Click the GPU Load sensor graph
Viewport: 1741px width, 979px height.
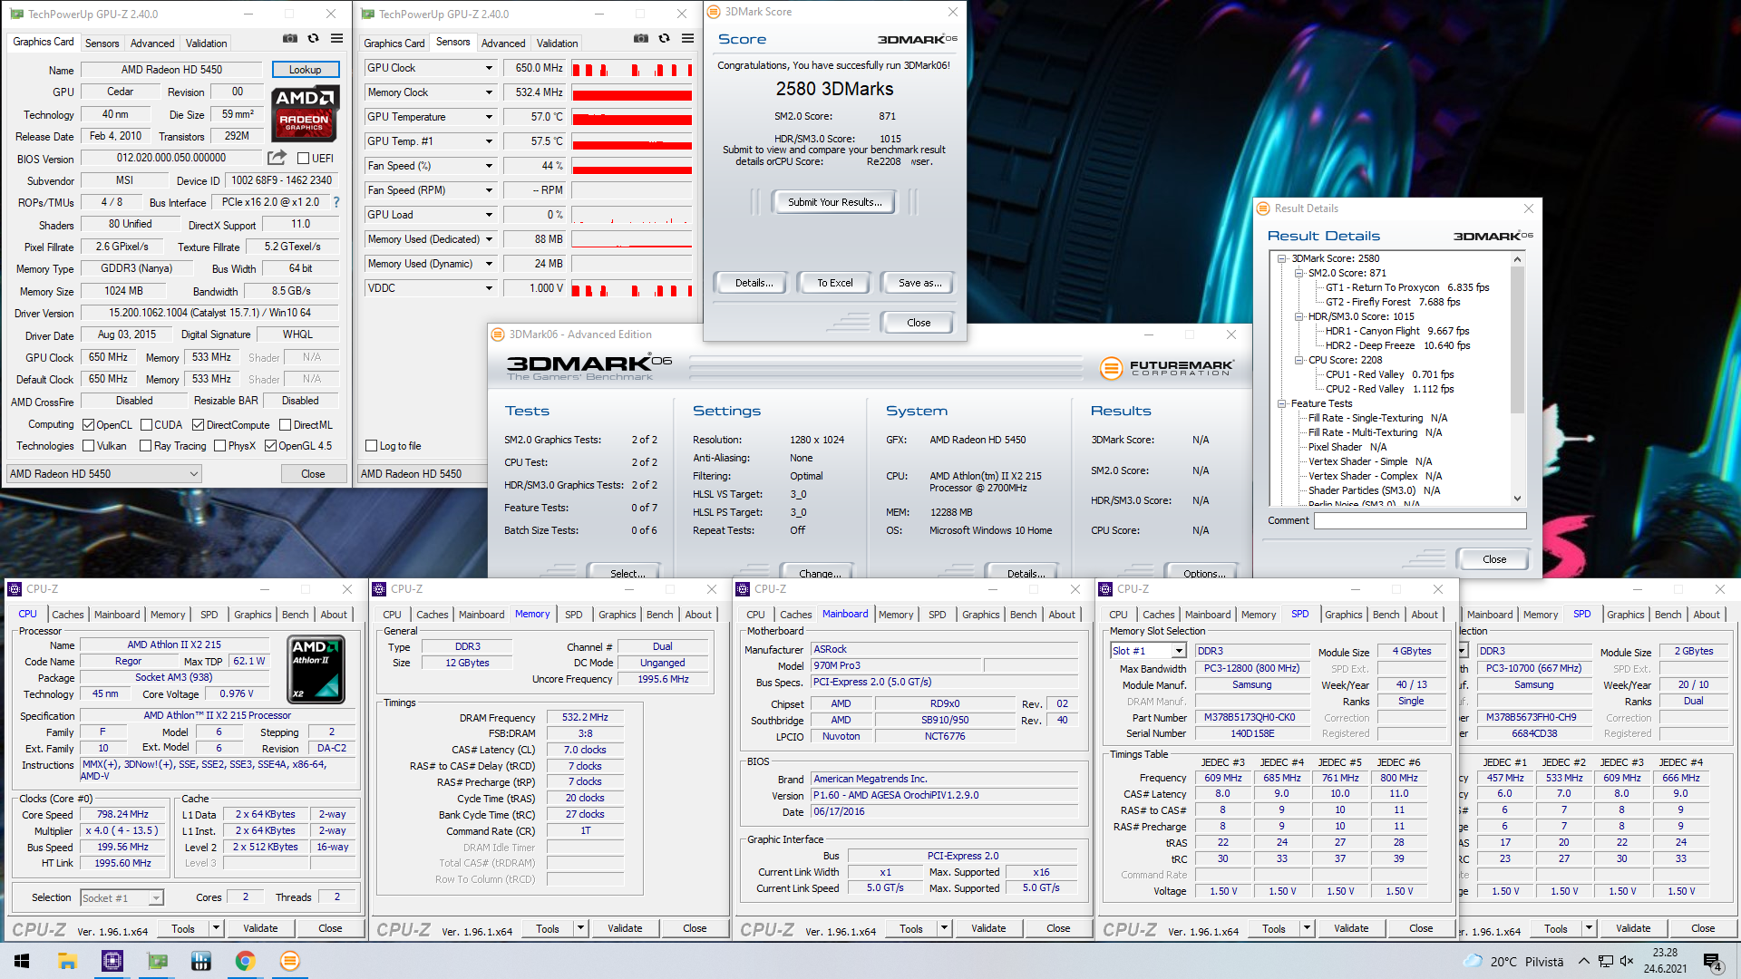point(632,215)
